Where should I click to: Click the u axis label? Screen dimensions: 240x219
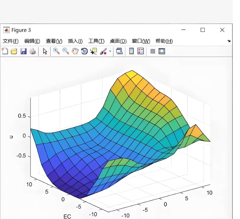[11, 137]
